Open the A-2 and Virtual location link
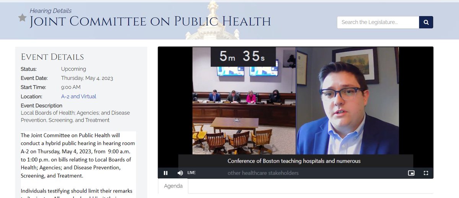This screenshot has width=459, height=198. [78, 97]
